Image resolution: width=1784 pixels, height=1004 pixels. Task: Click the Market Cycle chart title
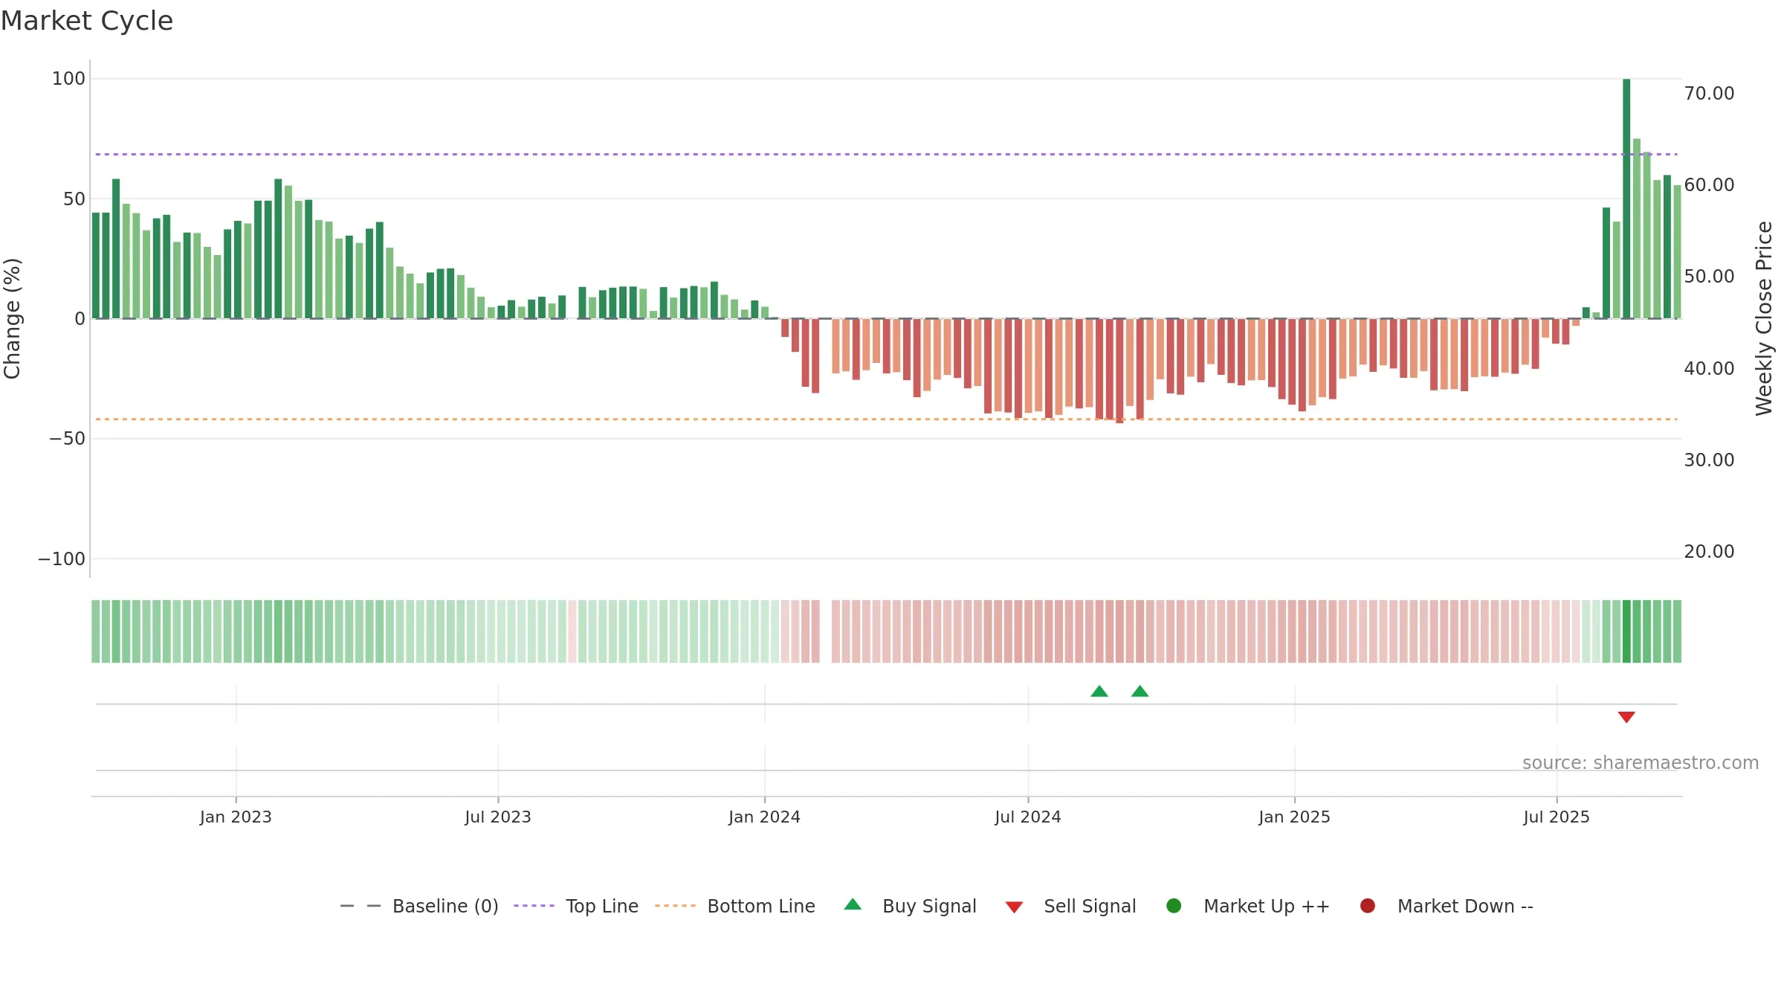pos(87,21)
